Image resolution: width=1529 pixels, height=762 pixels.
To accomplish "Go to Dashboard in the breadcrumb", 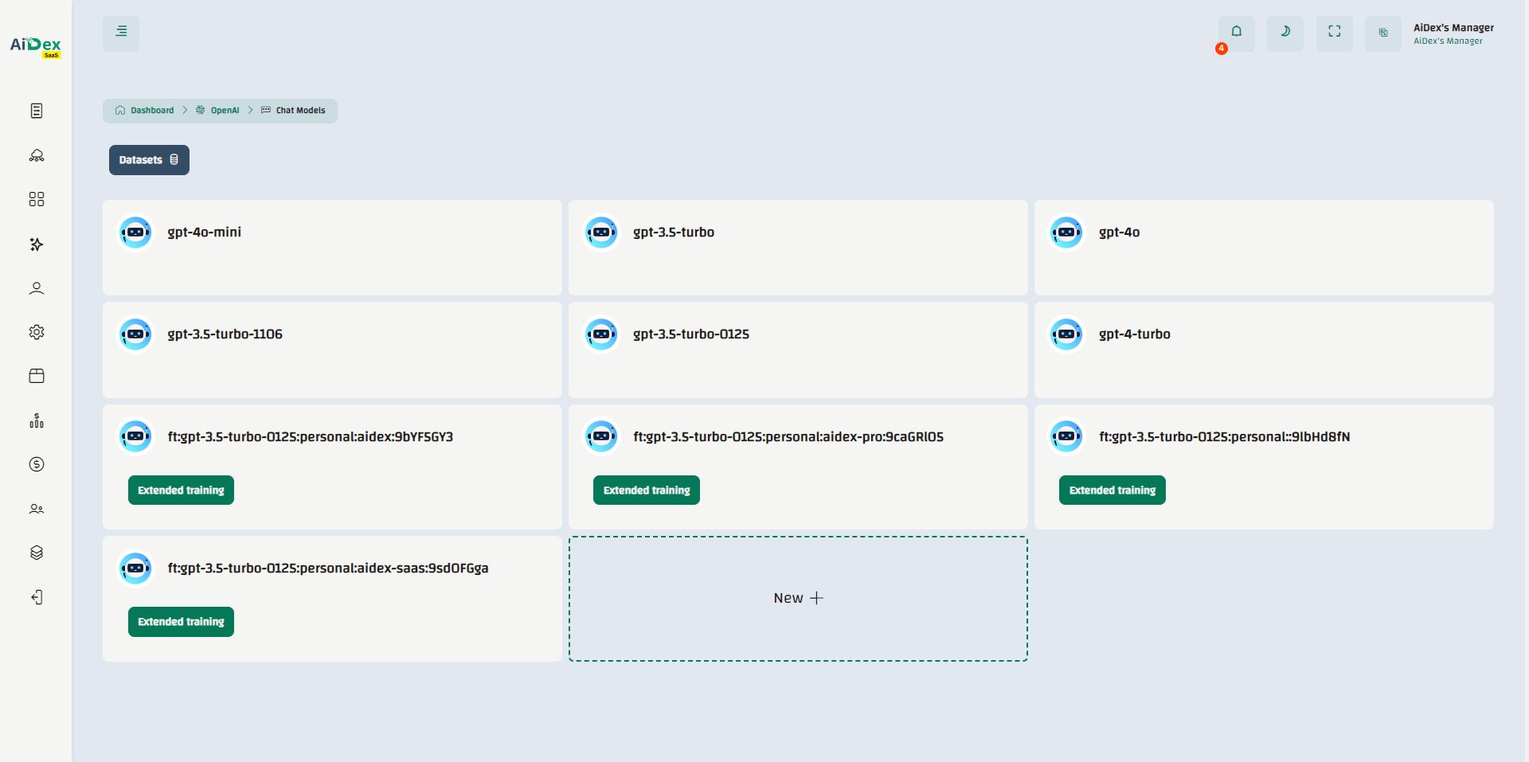I will click(145, 111).
